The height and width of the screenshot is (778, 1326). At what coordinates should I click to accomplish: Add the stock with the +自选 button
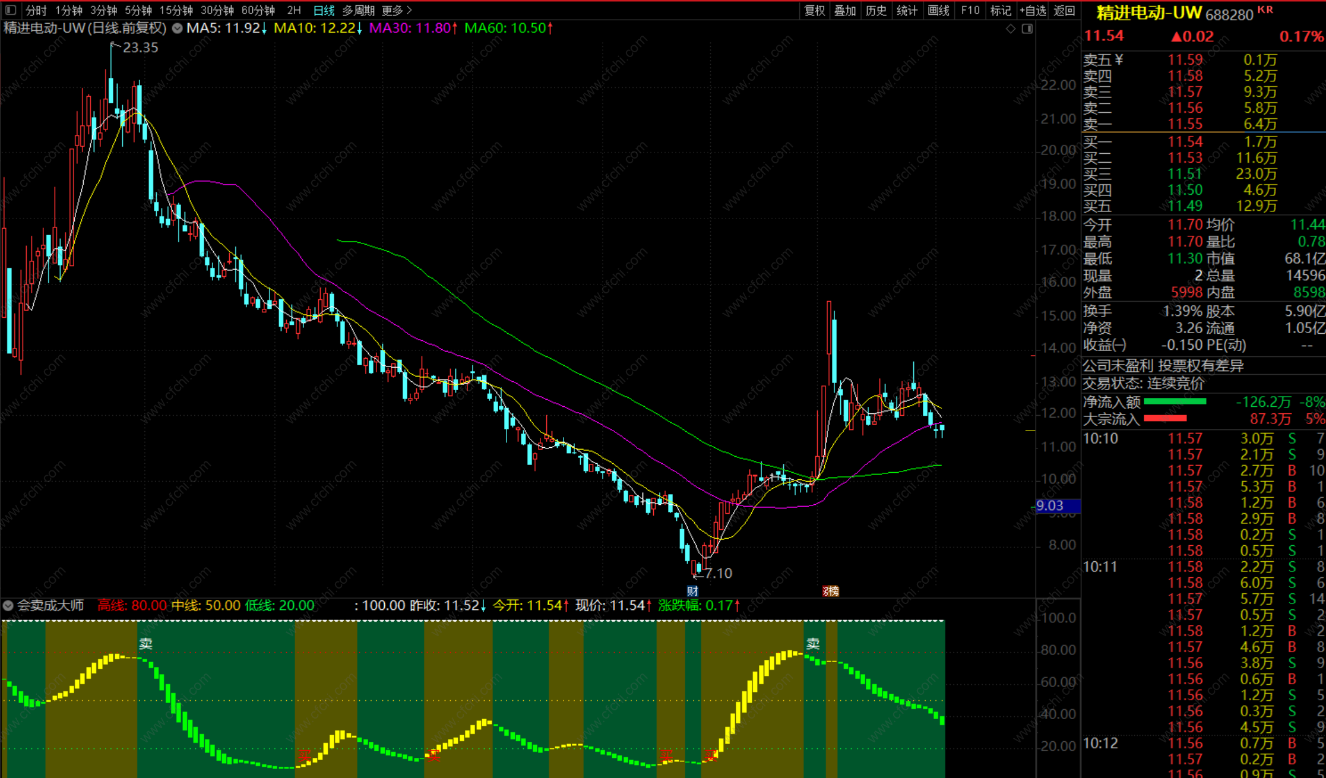tap(1033, 10)
